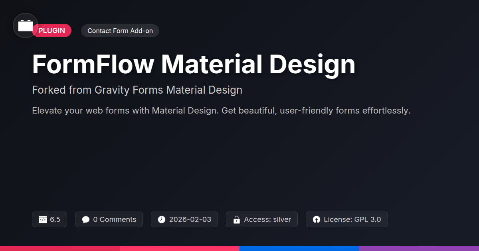Click the 'License: GPL 3.0' label
Screen dimensions: 479x251
352,220
